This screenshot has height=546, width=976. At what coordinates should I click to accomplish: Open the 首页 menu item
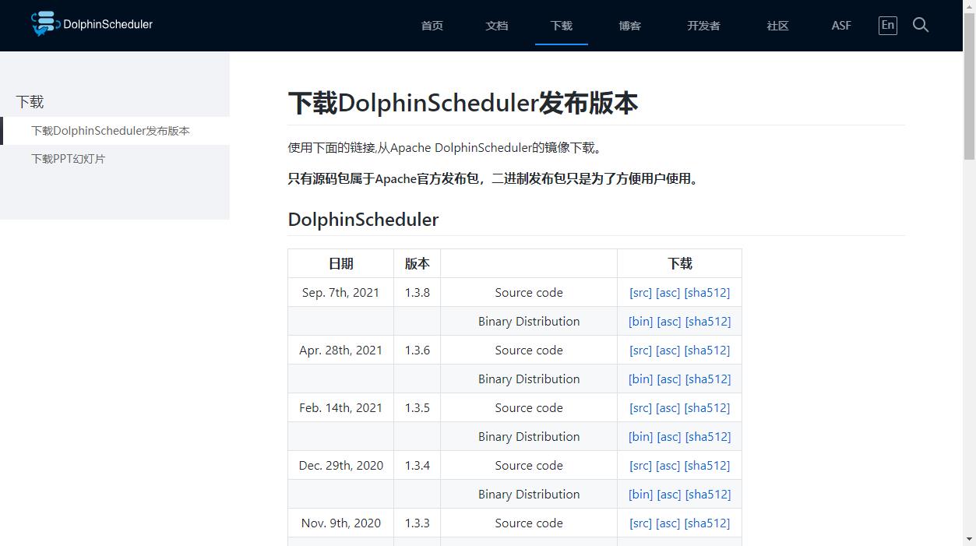point(432,26)
